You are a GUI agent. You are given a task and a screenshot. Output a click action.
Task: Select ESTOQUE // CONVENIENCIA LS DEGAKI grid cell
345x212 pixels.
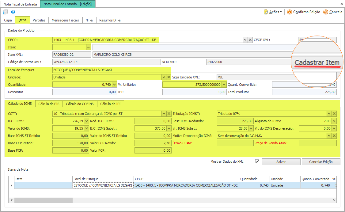pos(103,185)
